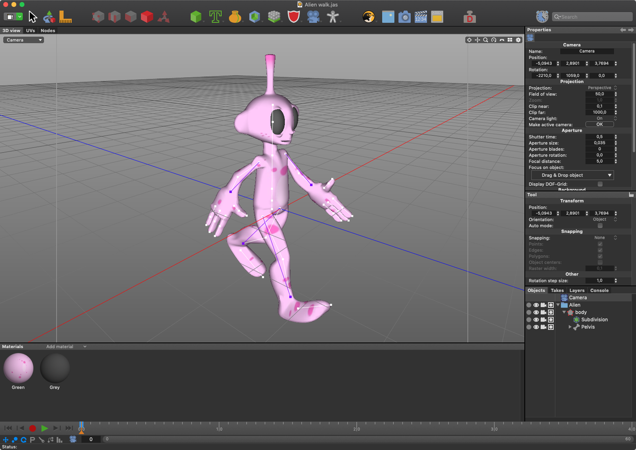Click the shield icon in the toolbar
This screenshot has width=636, height=450.
pos(294,16)
